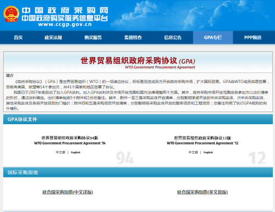Click the national emblem logo icon

tap(11, 14)
